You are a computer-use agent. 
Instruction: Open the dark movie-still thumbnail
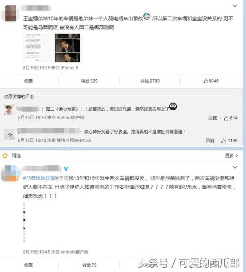tap(68, 48)
